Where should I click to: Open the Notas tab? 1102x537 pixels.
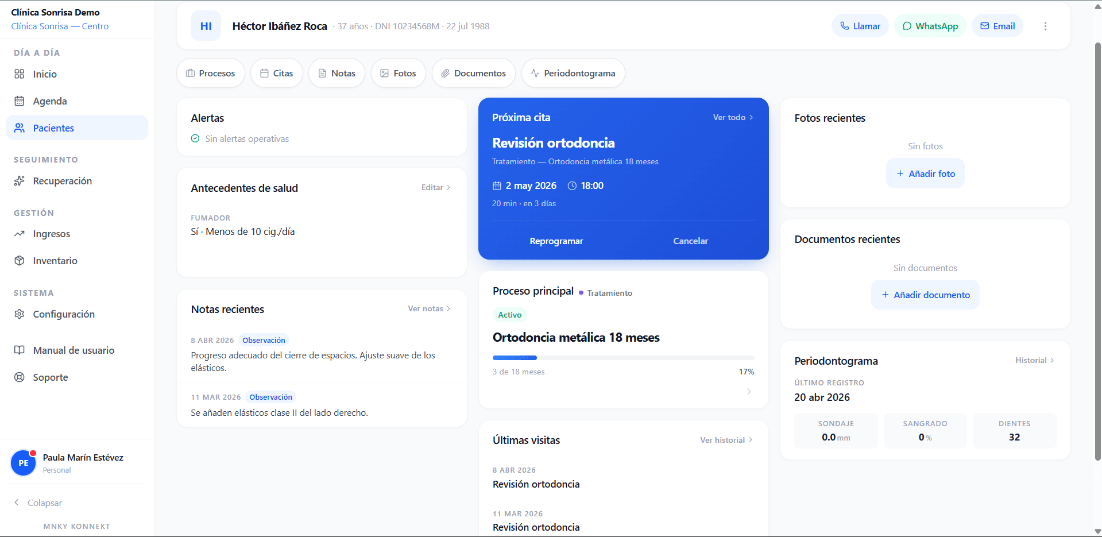click(337, 73)
